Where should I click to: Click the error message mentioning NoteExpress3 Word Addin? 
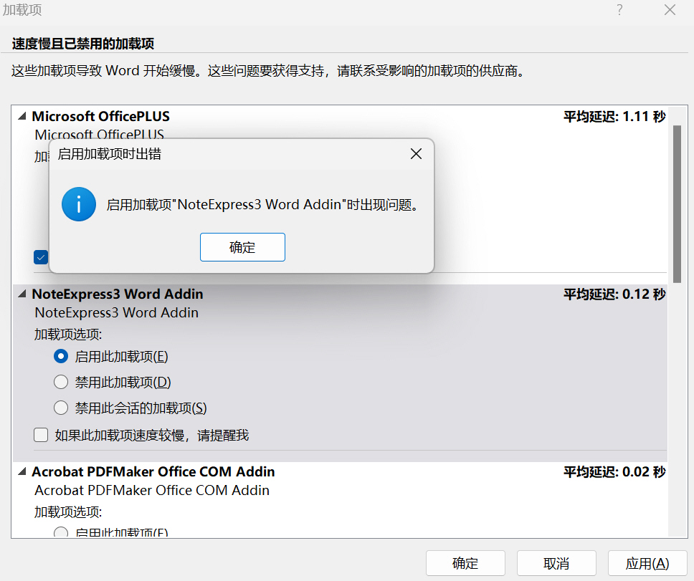pyautogui.click(x=263, y=205)
